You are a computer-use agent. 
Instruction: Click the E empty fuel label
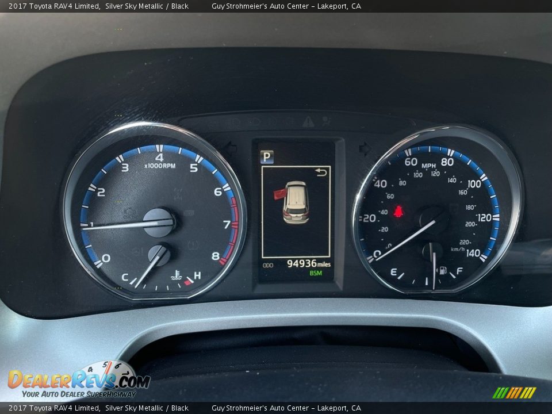[x=393, y=272]
